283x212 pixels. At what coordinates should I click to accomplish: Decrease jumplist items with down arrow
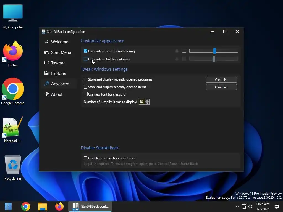tap(147, 103)
